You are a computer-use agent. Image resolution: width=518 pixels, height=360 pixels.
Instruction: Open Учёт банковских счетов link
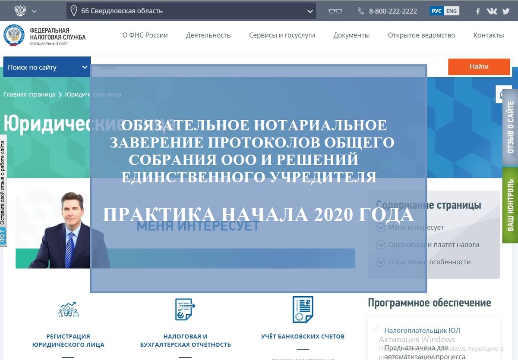tap(303, 336)
